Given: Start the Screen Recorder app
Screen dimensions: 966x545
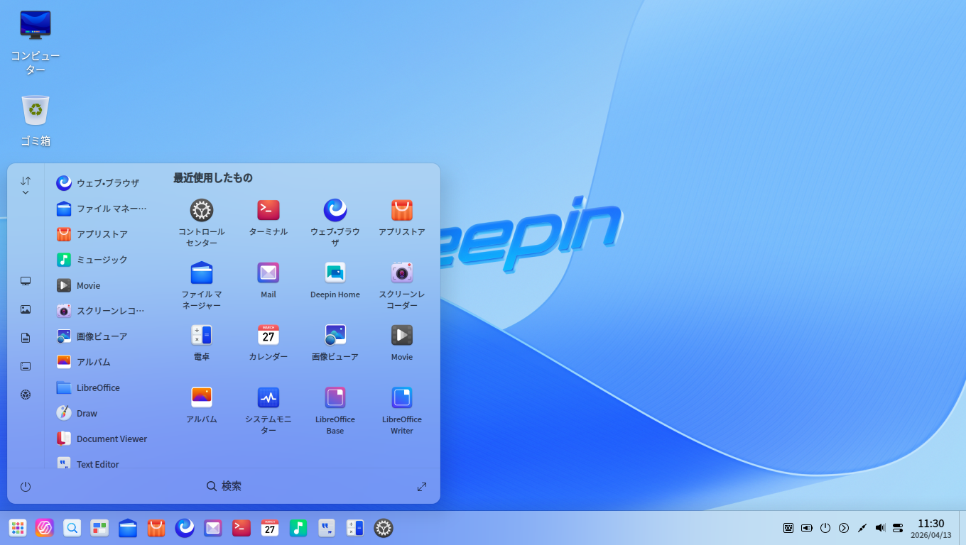Looking at the screenshot, I should tap(401, 272).
